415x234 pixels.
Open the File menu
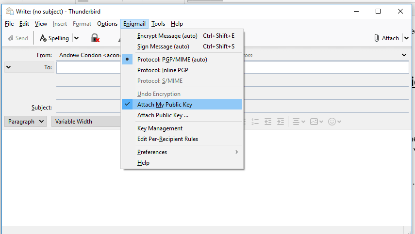pos(9,24)
